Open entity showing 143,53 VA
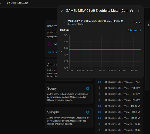The image size is (150, 134). pyautogui.click(x=119, y=118)
